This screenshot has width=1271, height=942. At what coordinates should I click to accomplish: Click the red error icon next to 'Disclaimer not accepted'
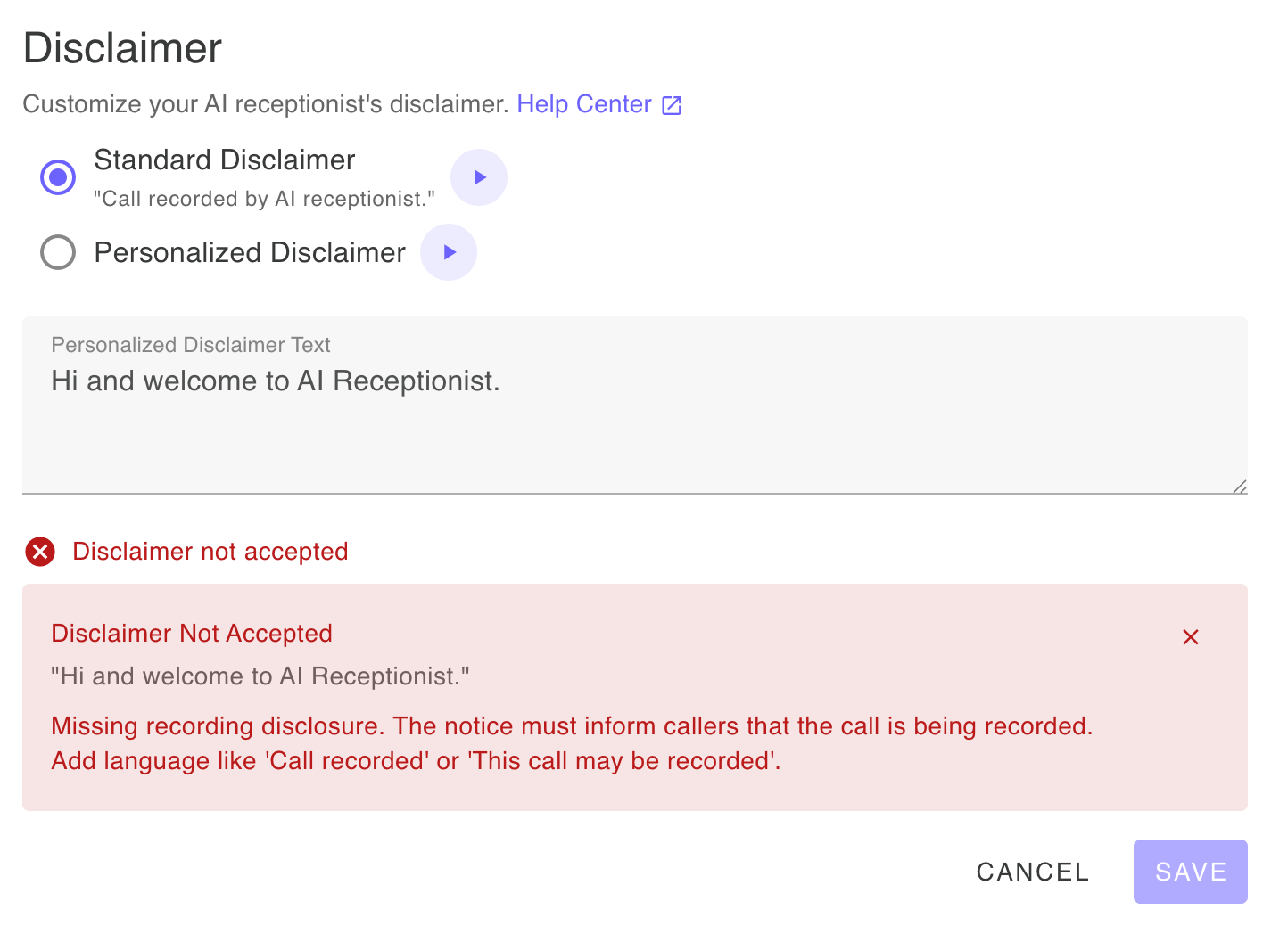click(39, 552)
